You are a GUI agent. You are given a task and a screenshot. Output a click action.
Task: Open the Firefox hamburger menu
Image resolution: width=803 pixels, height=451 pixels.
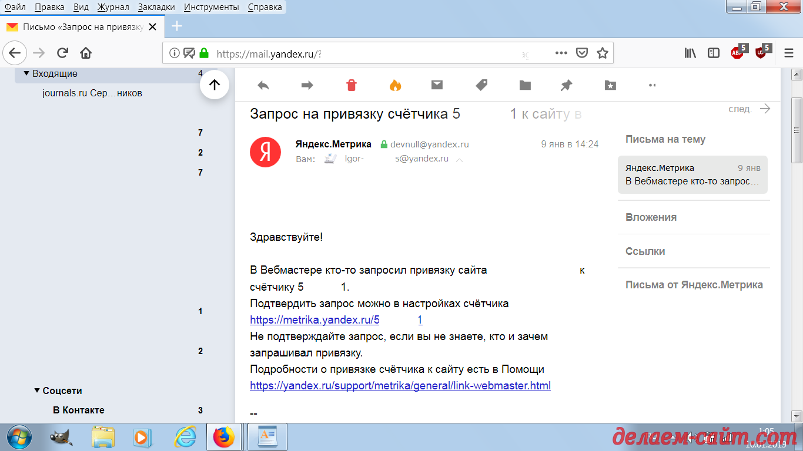789,53
